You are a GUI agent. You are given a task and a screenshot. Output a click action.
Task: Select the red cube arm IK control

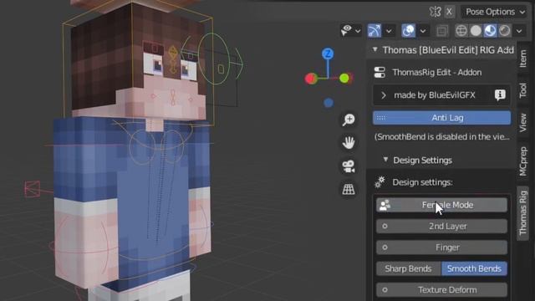click(x=33, y=188)
